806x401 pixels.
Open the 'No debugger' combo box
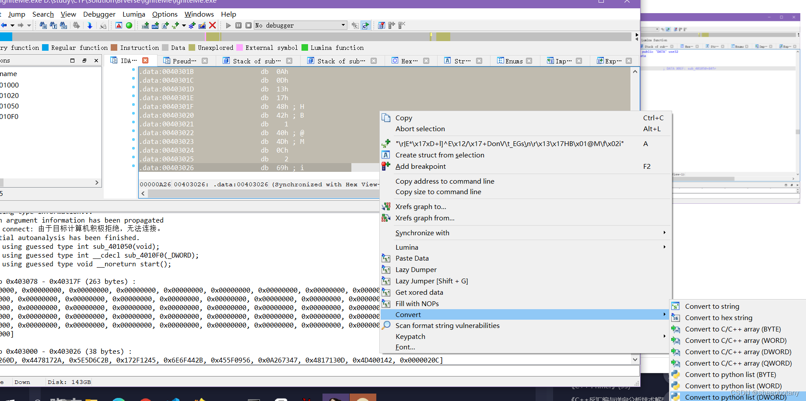click(x=301, y=25)
